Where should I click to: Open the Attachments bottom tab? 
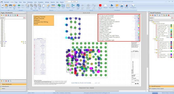pos(13,86)
